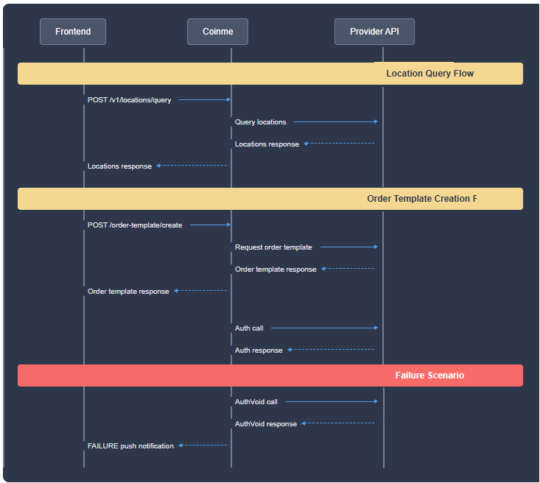Click the arrow after Auth call
Viewport: 540px width, 483px height.
click(x=324, y=328)
